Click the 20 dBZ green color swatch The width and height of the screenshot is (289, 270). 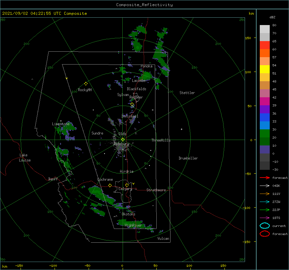(x=265, y=133)
